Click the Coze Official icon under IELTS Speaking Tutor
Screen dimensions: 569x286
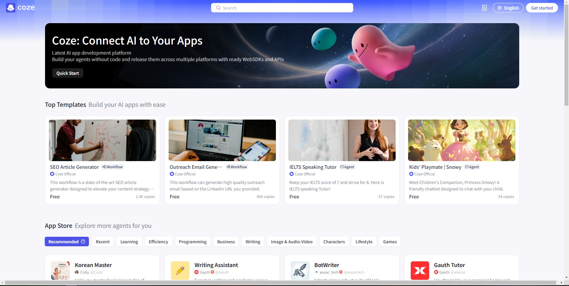pos(292,174)
